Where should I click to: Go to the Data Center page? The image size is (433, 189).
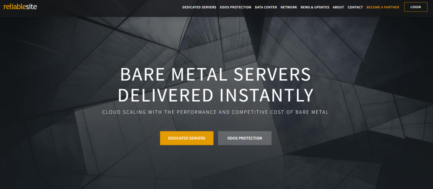[266, 7]
